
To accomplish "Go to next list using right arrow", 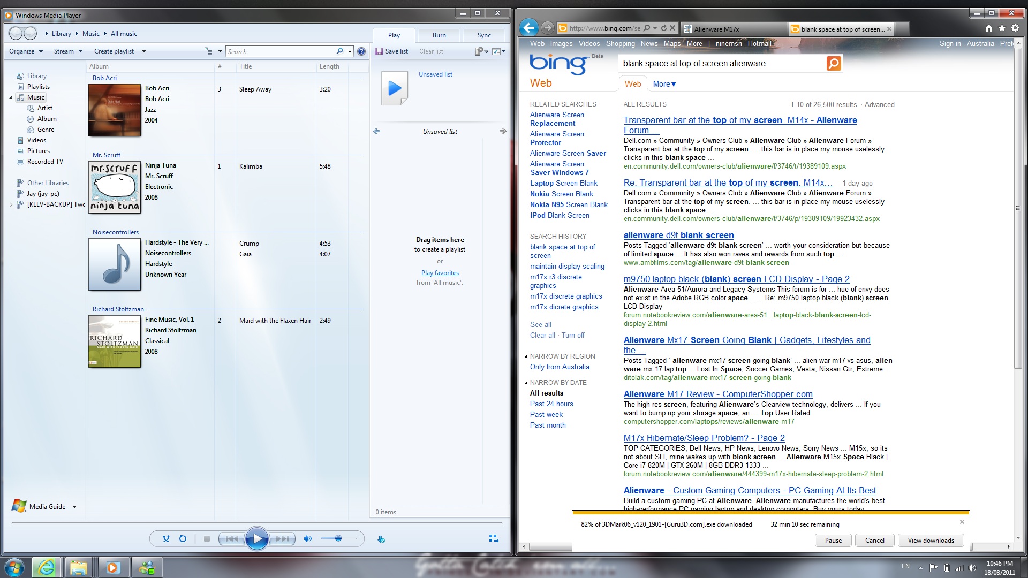I will (x=502, y=131).
